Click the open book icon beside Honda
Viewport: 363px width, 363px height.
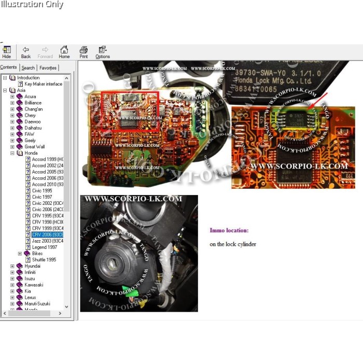tap(20, 153)
